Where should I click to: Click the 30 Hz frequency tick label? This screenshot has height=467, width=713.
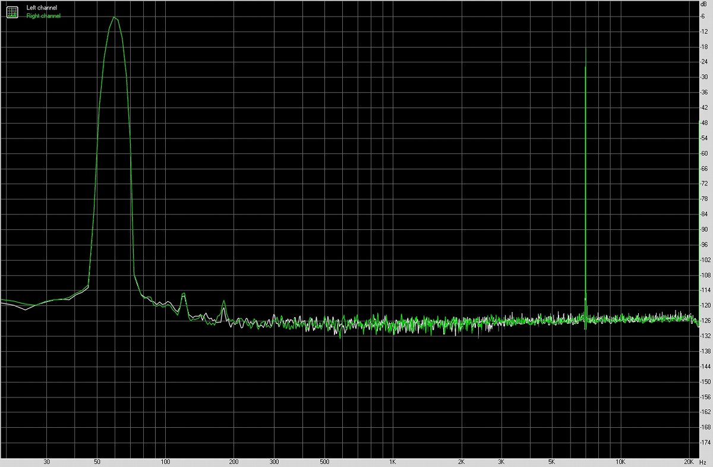coord(47,461)
